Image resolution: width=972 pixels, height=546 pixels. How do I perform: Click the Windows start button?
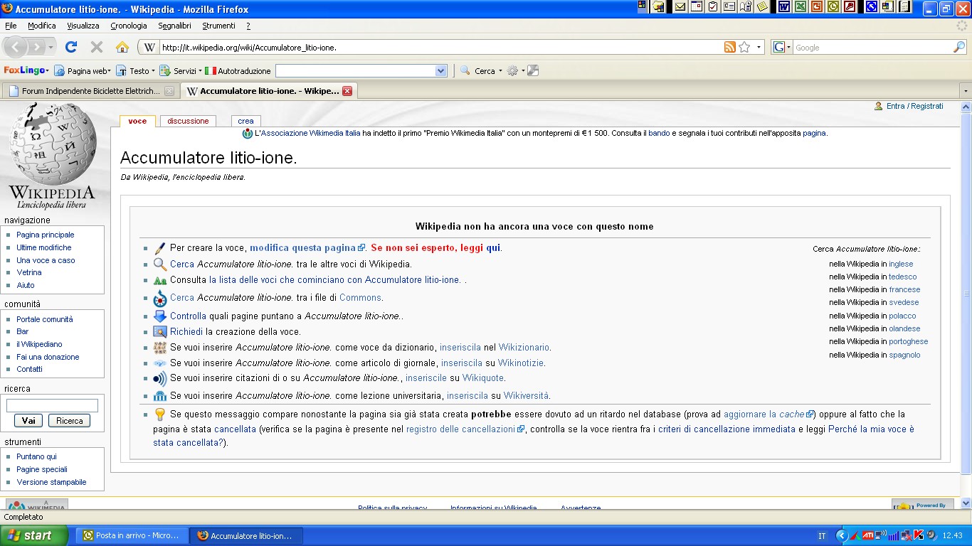coord(34,535)
